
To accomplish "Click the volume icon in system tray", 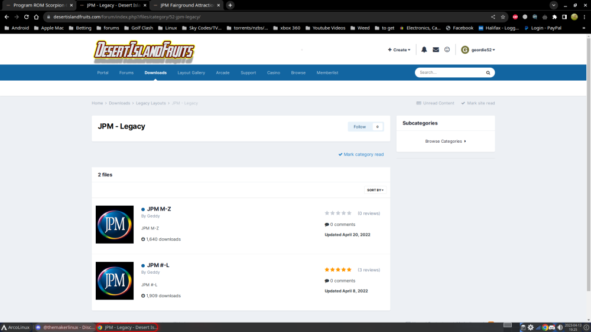I will 560,327.
